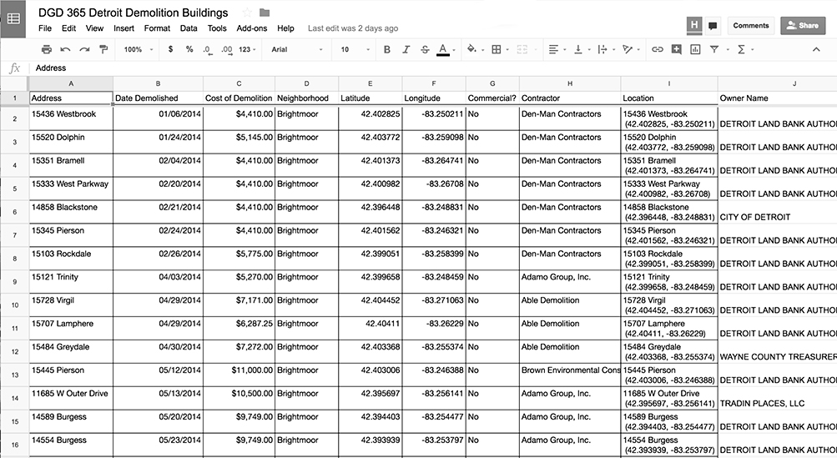Open the zoom 100% dropdown

click(x=139, y=49)
